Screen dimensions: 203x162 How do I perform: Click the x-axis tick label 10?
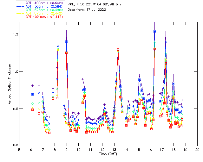click(x=78, y=150)
